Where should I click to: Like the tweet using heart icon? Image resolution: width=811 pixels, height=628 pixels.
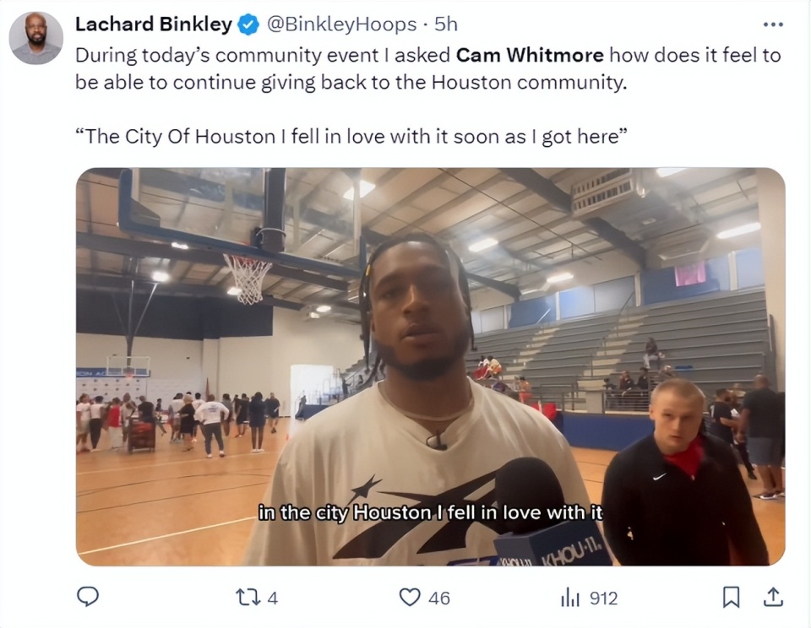pos(410,598)
